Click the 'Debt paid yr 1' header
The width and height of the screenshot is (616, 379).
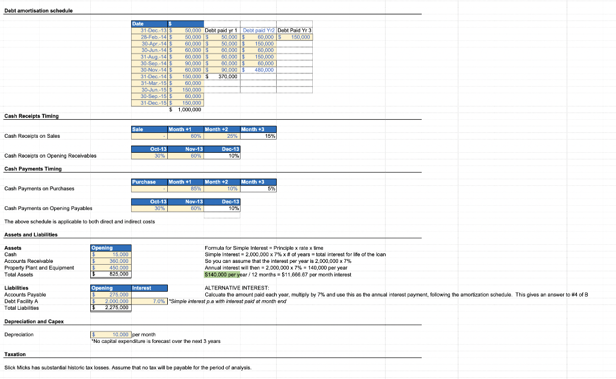click(x=221, y=30)
